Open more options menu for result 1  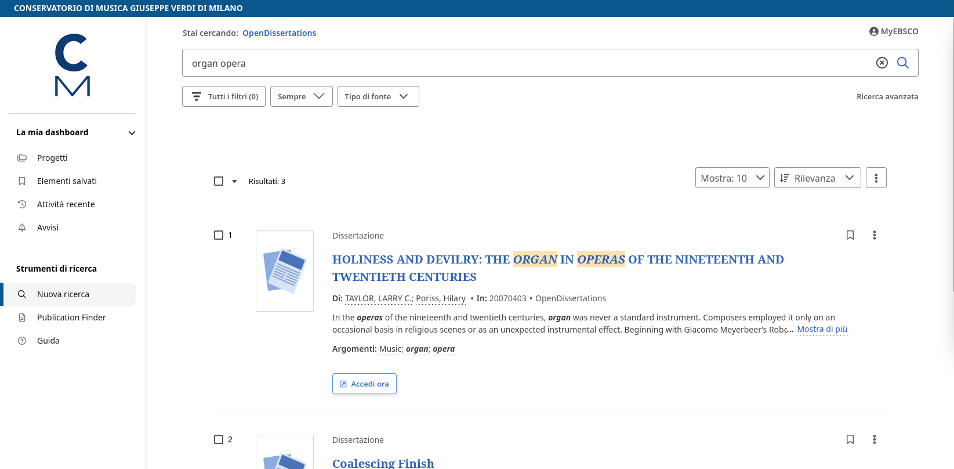pos(875,235)
